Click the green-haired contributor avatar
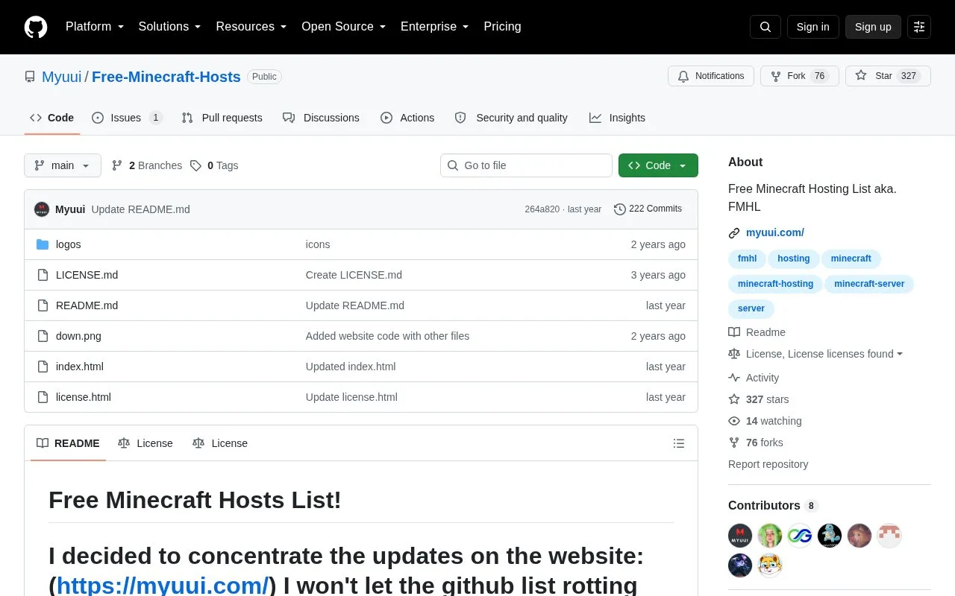 (x=770, y=535)
